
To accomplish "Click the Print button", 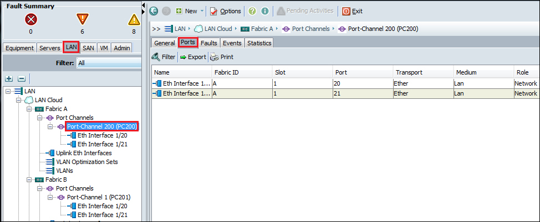I will click(x=222, y=57).
